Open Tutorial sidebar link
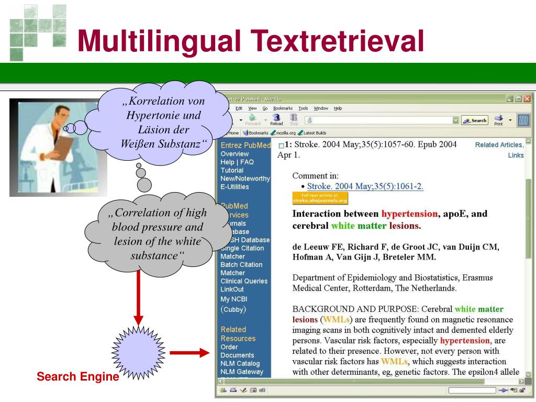 pyautogui.click(x=232, y=170)
